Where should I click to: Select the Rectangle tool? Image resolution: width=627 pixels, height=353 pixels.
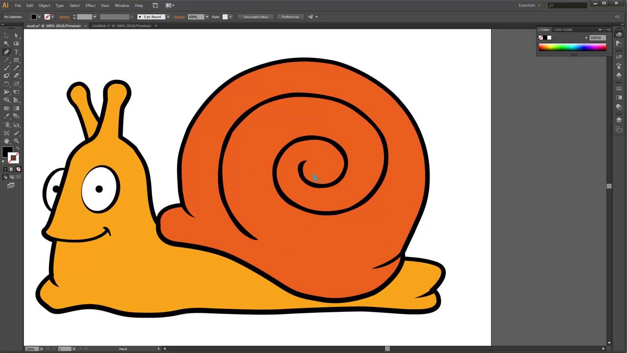coord(16,60)
